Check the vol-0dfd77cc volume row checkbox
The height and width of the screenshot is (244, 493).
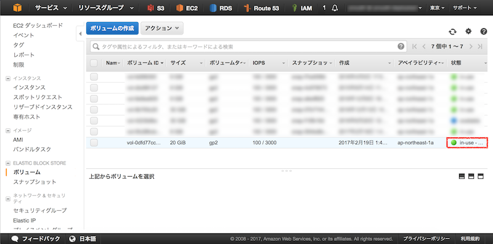tap(94, 143)
